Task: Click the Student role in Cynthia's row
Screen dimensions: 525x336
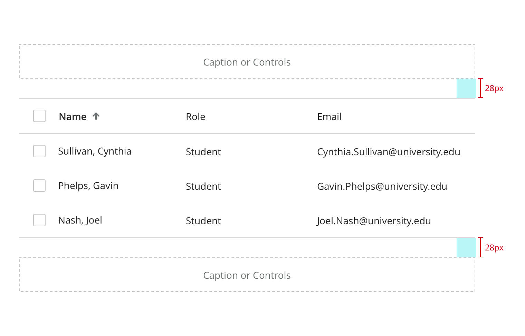Action: (x=203, y=152)
